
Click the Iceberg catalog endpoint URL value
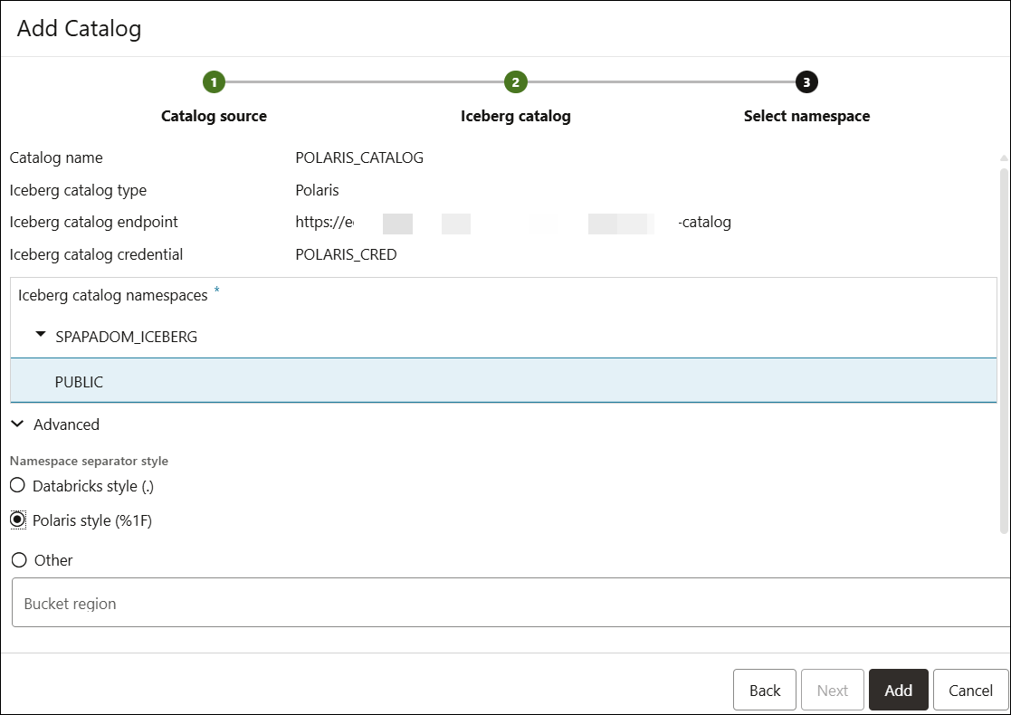(x=513, y=223)
